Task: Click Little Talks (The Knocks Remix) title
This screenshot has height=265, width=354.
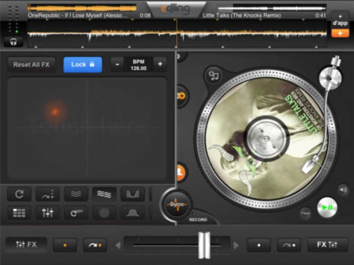Action: (242, 15)
